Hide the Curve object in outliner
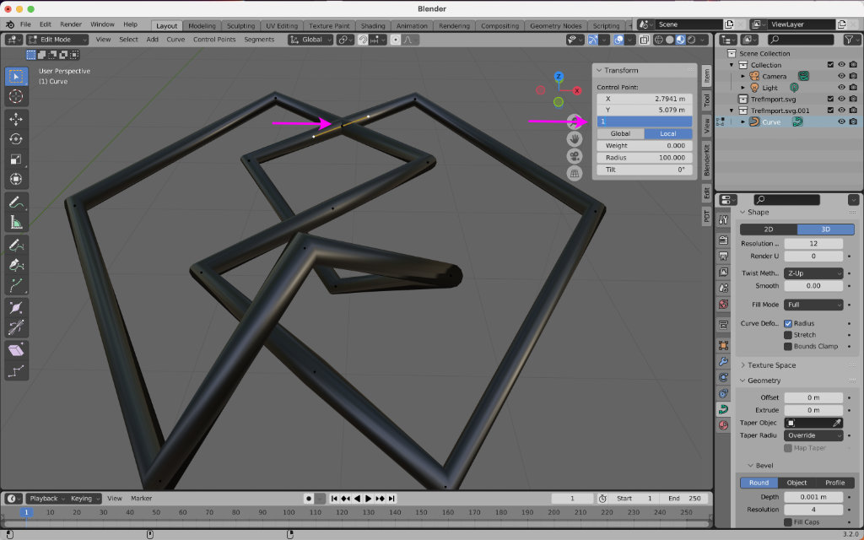This screenshot has height=540, width=864. [841, 122]
